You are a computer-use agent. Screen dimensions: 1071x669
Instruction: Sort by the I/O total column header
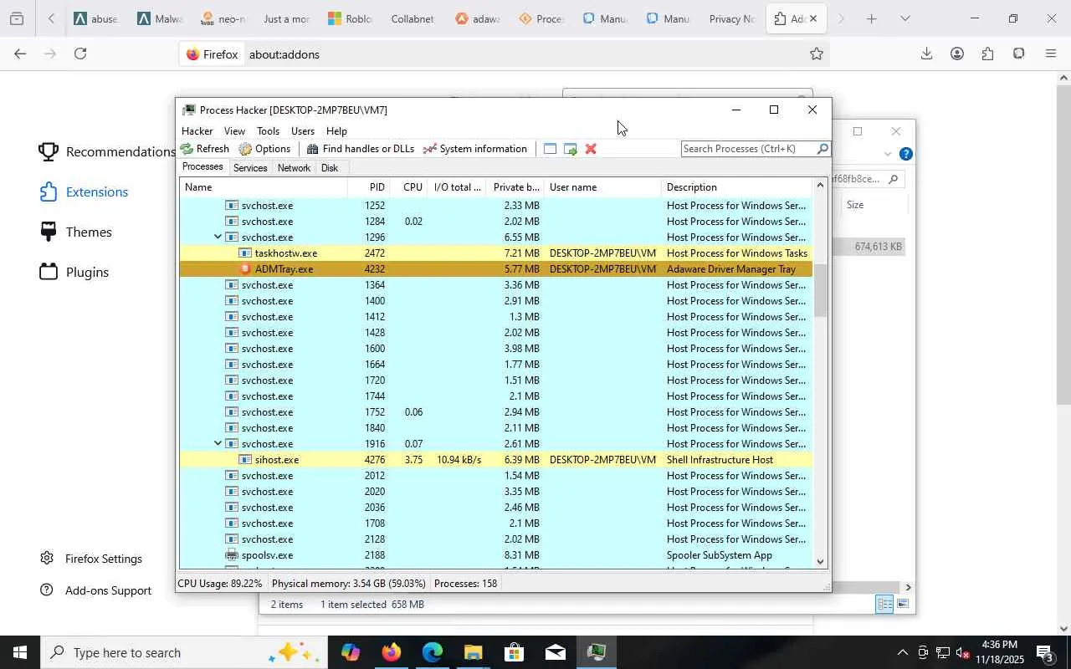click(x=457, y=187)
